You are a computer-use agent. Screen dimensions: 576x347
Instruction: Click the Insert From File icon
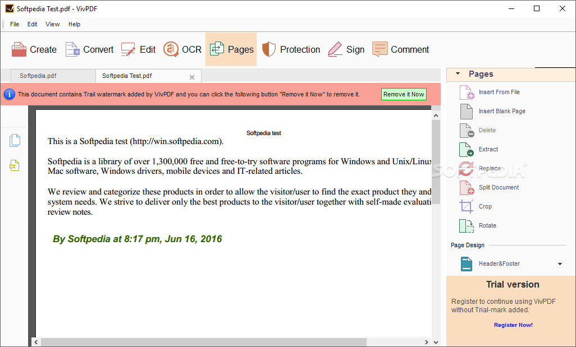tap(467, 92)
